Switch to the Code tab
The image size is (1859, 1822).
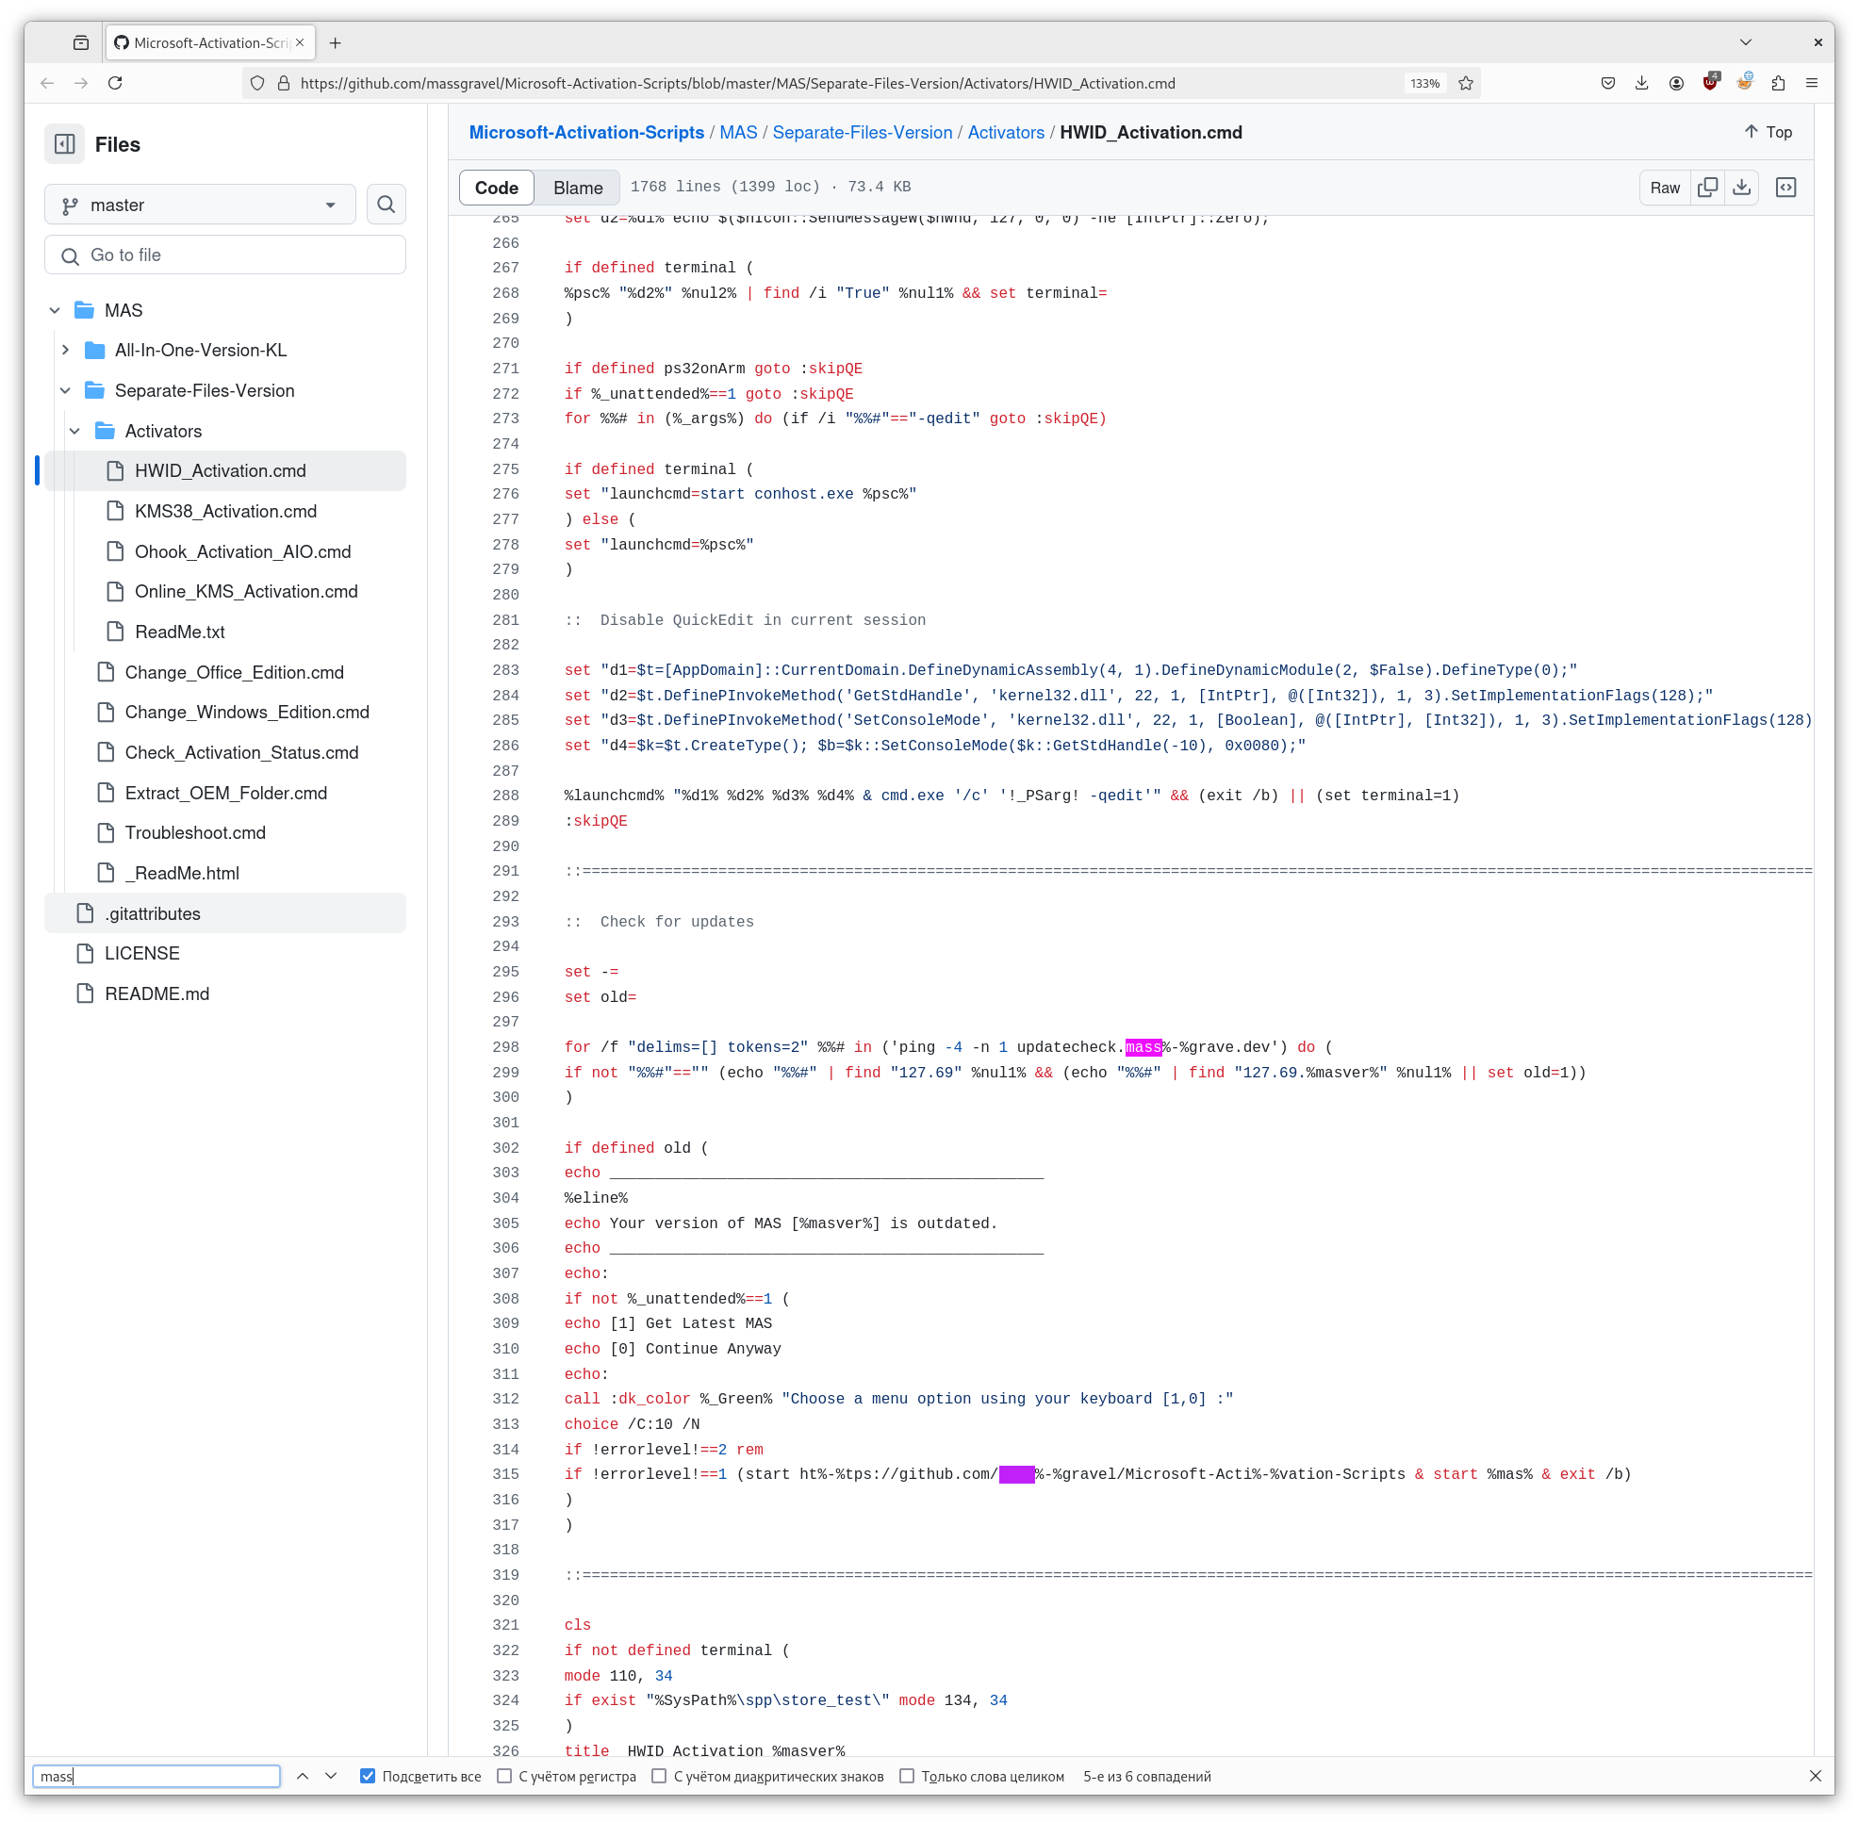click(497, 188)
